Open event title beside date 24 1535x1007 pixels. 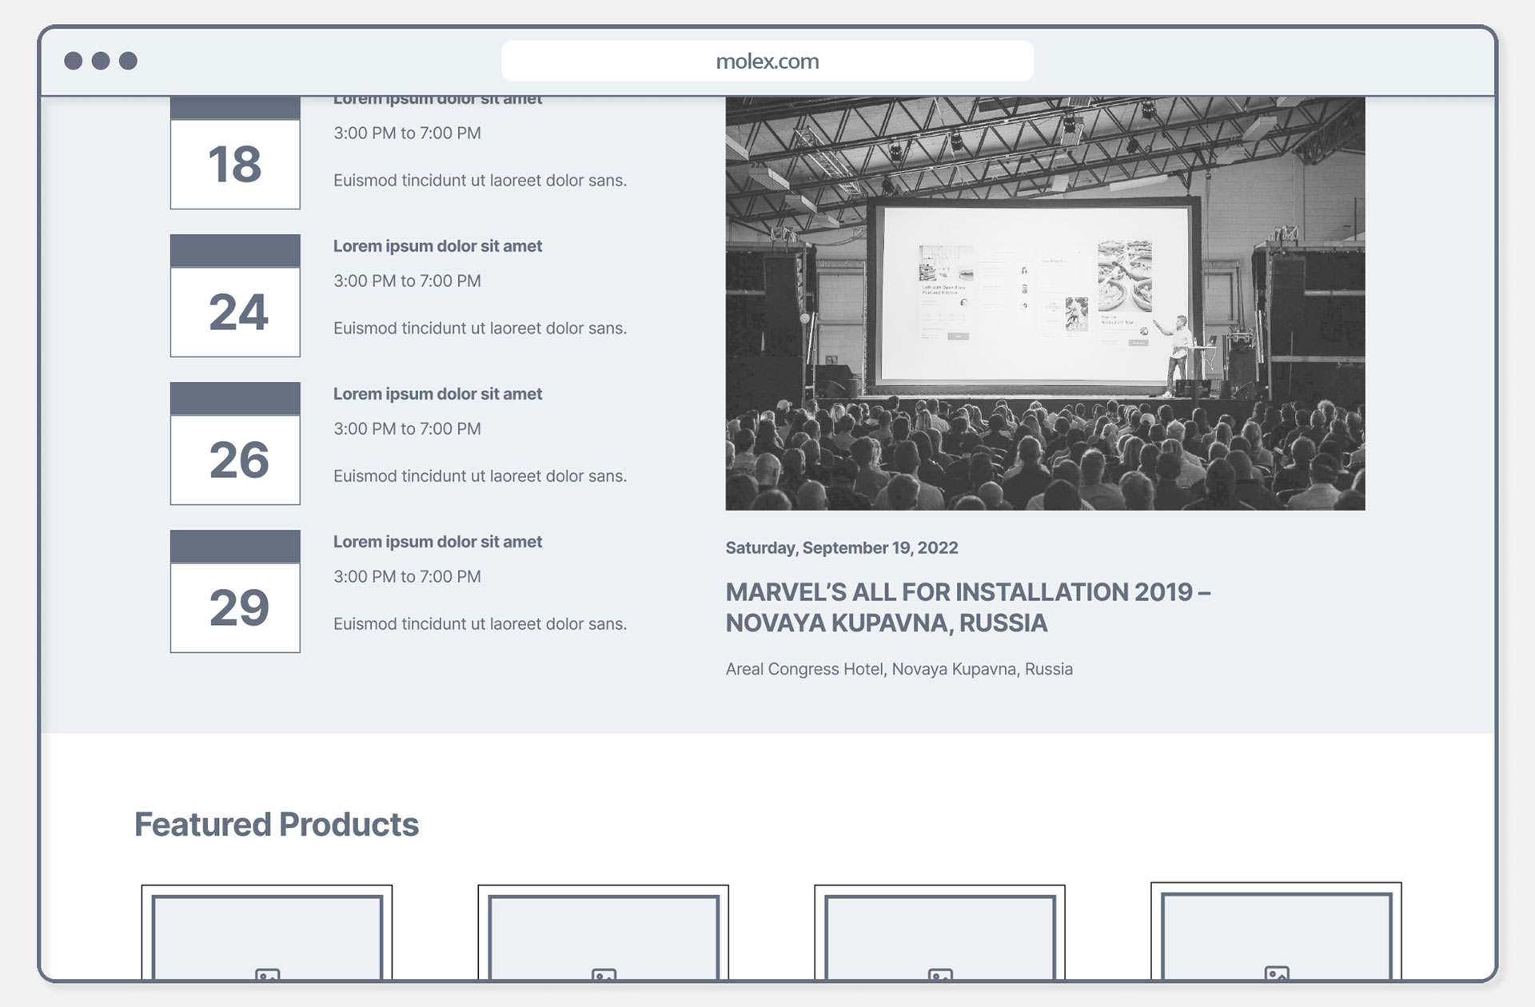point(437,246)
